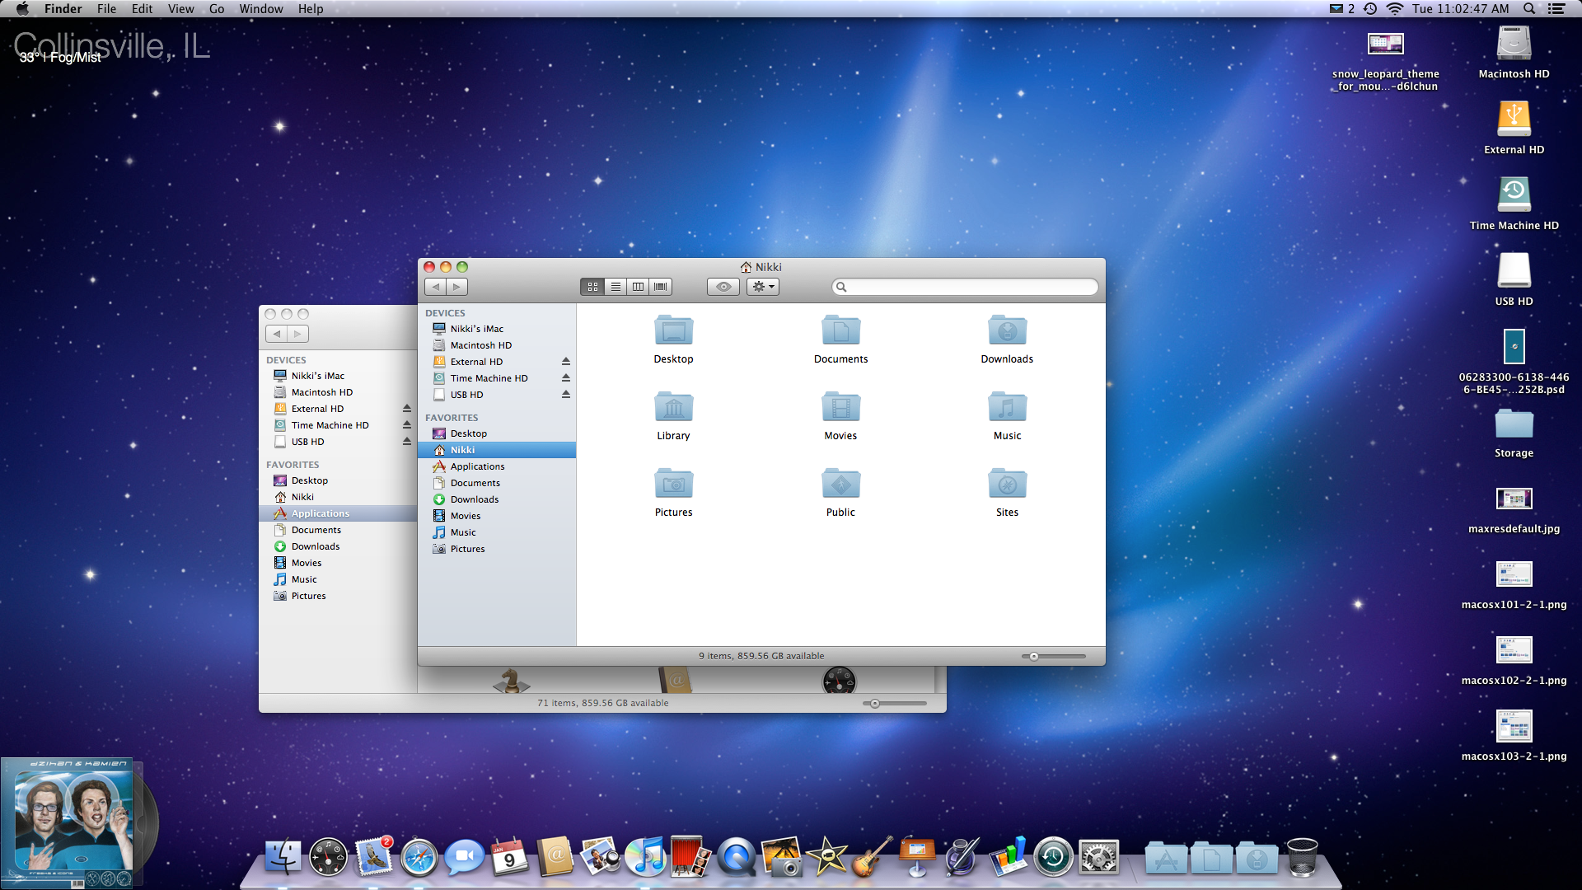Launch Safari from the Dock
Screen dimensions: 1582x890
tap(419, 858)
